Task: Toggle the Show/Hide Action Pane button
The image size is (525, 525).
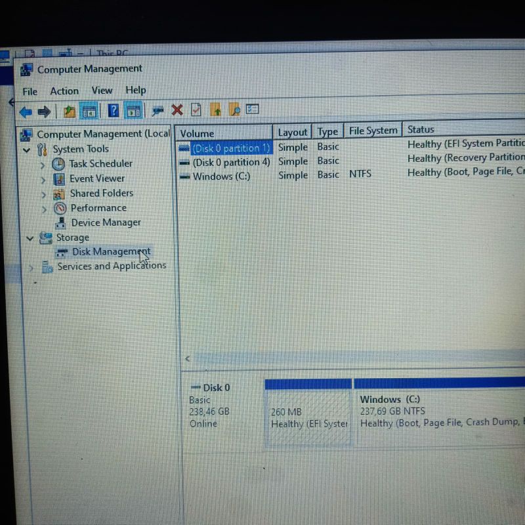Action: pyautogui.click(x=133, y=110)
